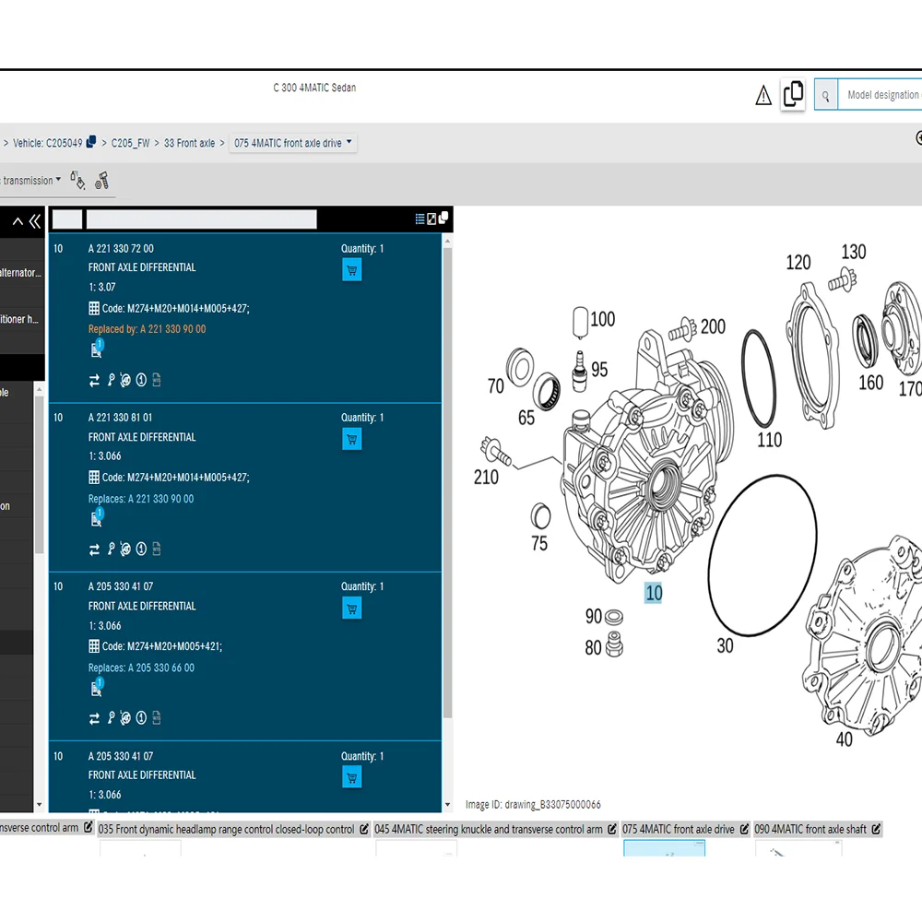Click WIS document icon for A 221 330 81 01

(157, 550)
